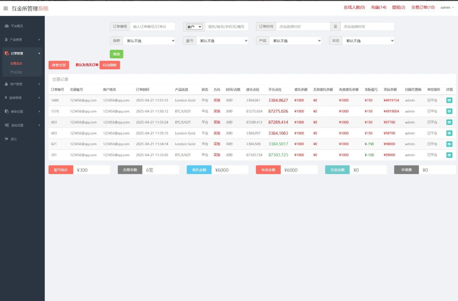Open the 充值(14) notification link
458x301 pixels.
point(378,8)
